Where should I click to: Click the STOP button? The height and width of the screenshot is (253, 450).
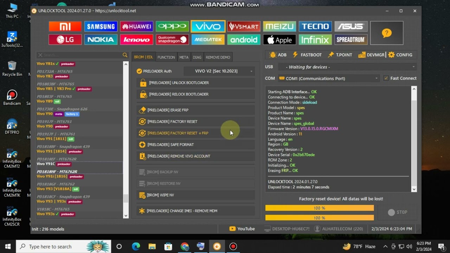(397, 212)
